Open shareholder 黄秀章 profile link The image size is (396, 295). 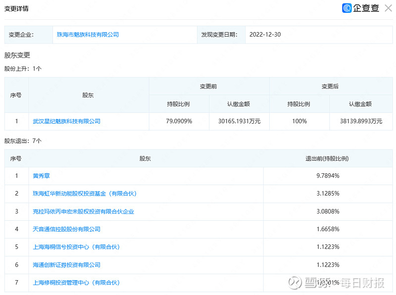point(41,176)
